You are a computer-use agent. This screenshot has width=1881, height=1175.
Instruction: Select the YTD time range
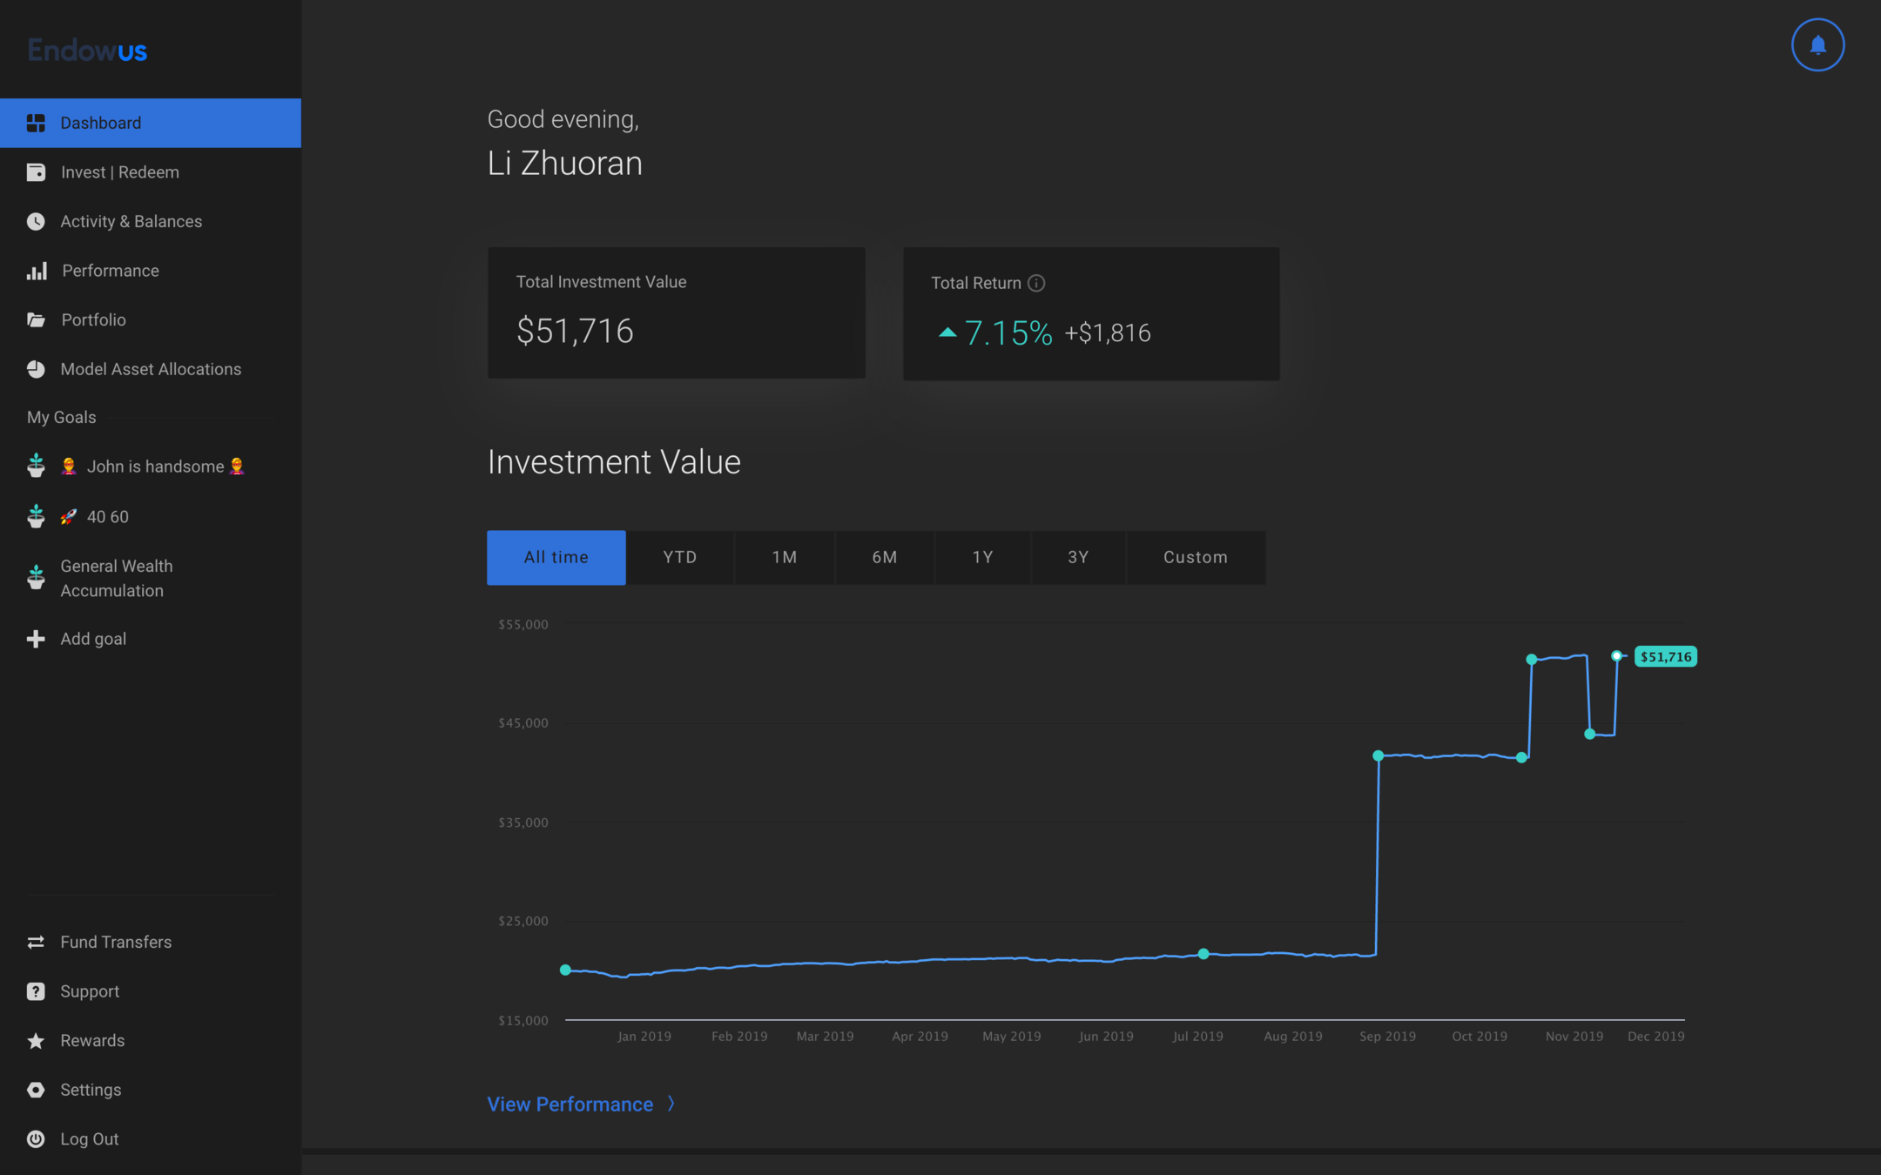tap(679, 557)
